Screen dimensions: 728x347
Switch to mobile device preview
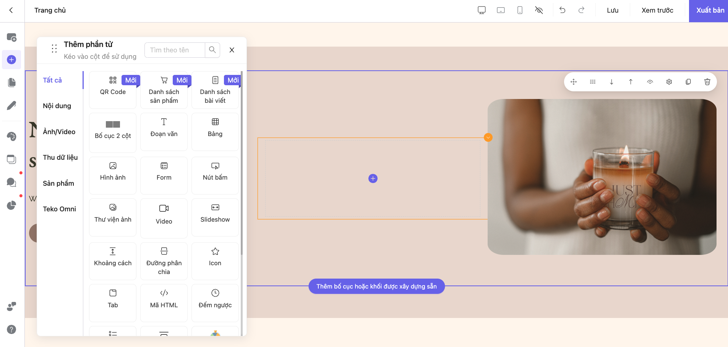coord(520,10)
